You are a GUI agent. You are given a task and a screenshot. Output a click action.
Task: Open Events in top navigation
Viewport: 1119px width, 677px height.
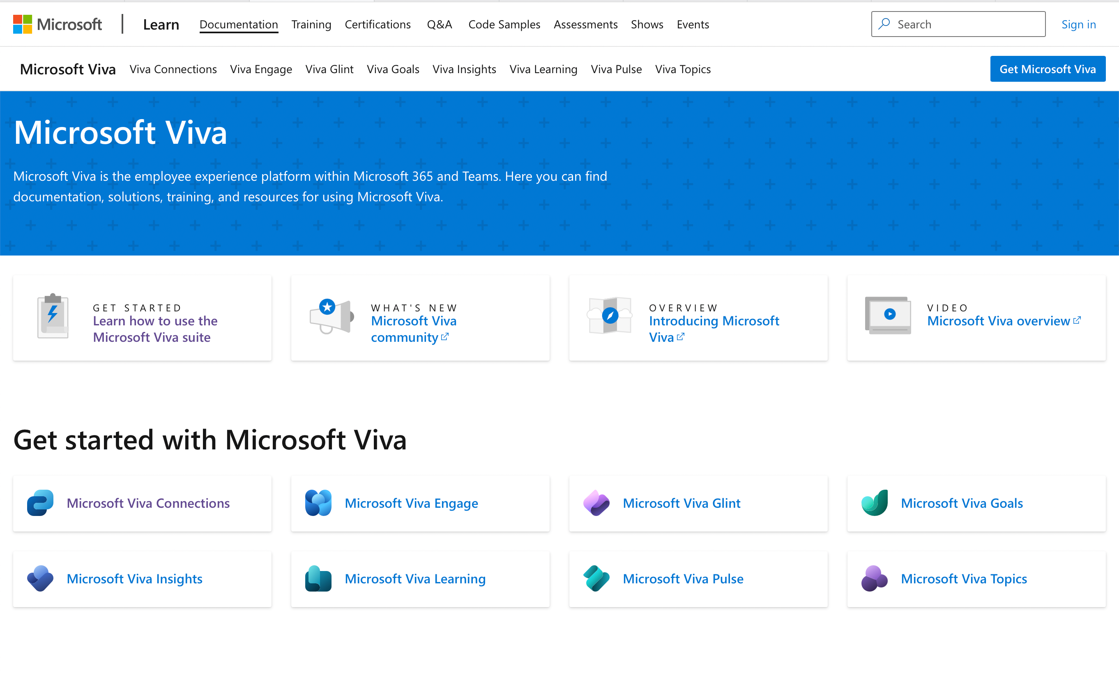[693, 25]
